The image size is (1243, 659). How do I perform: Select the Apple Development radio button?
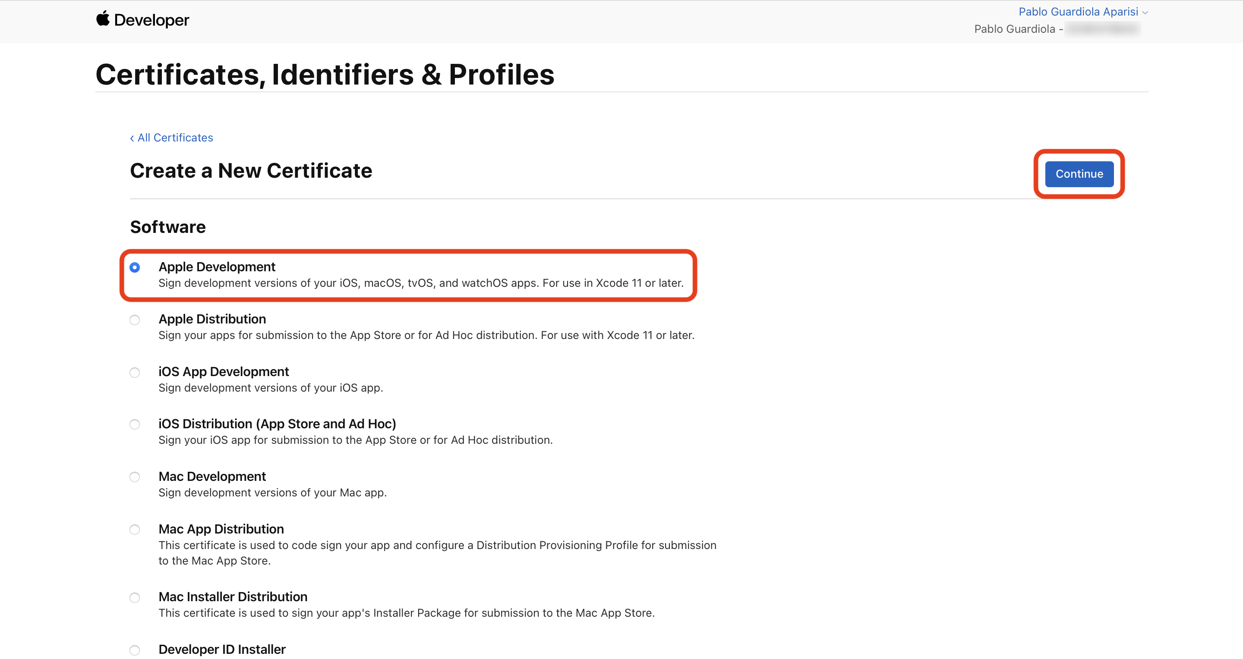click(x=135, y=267)
